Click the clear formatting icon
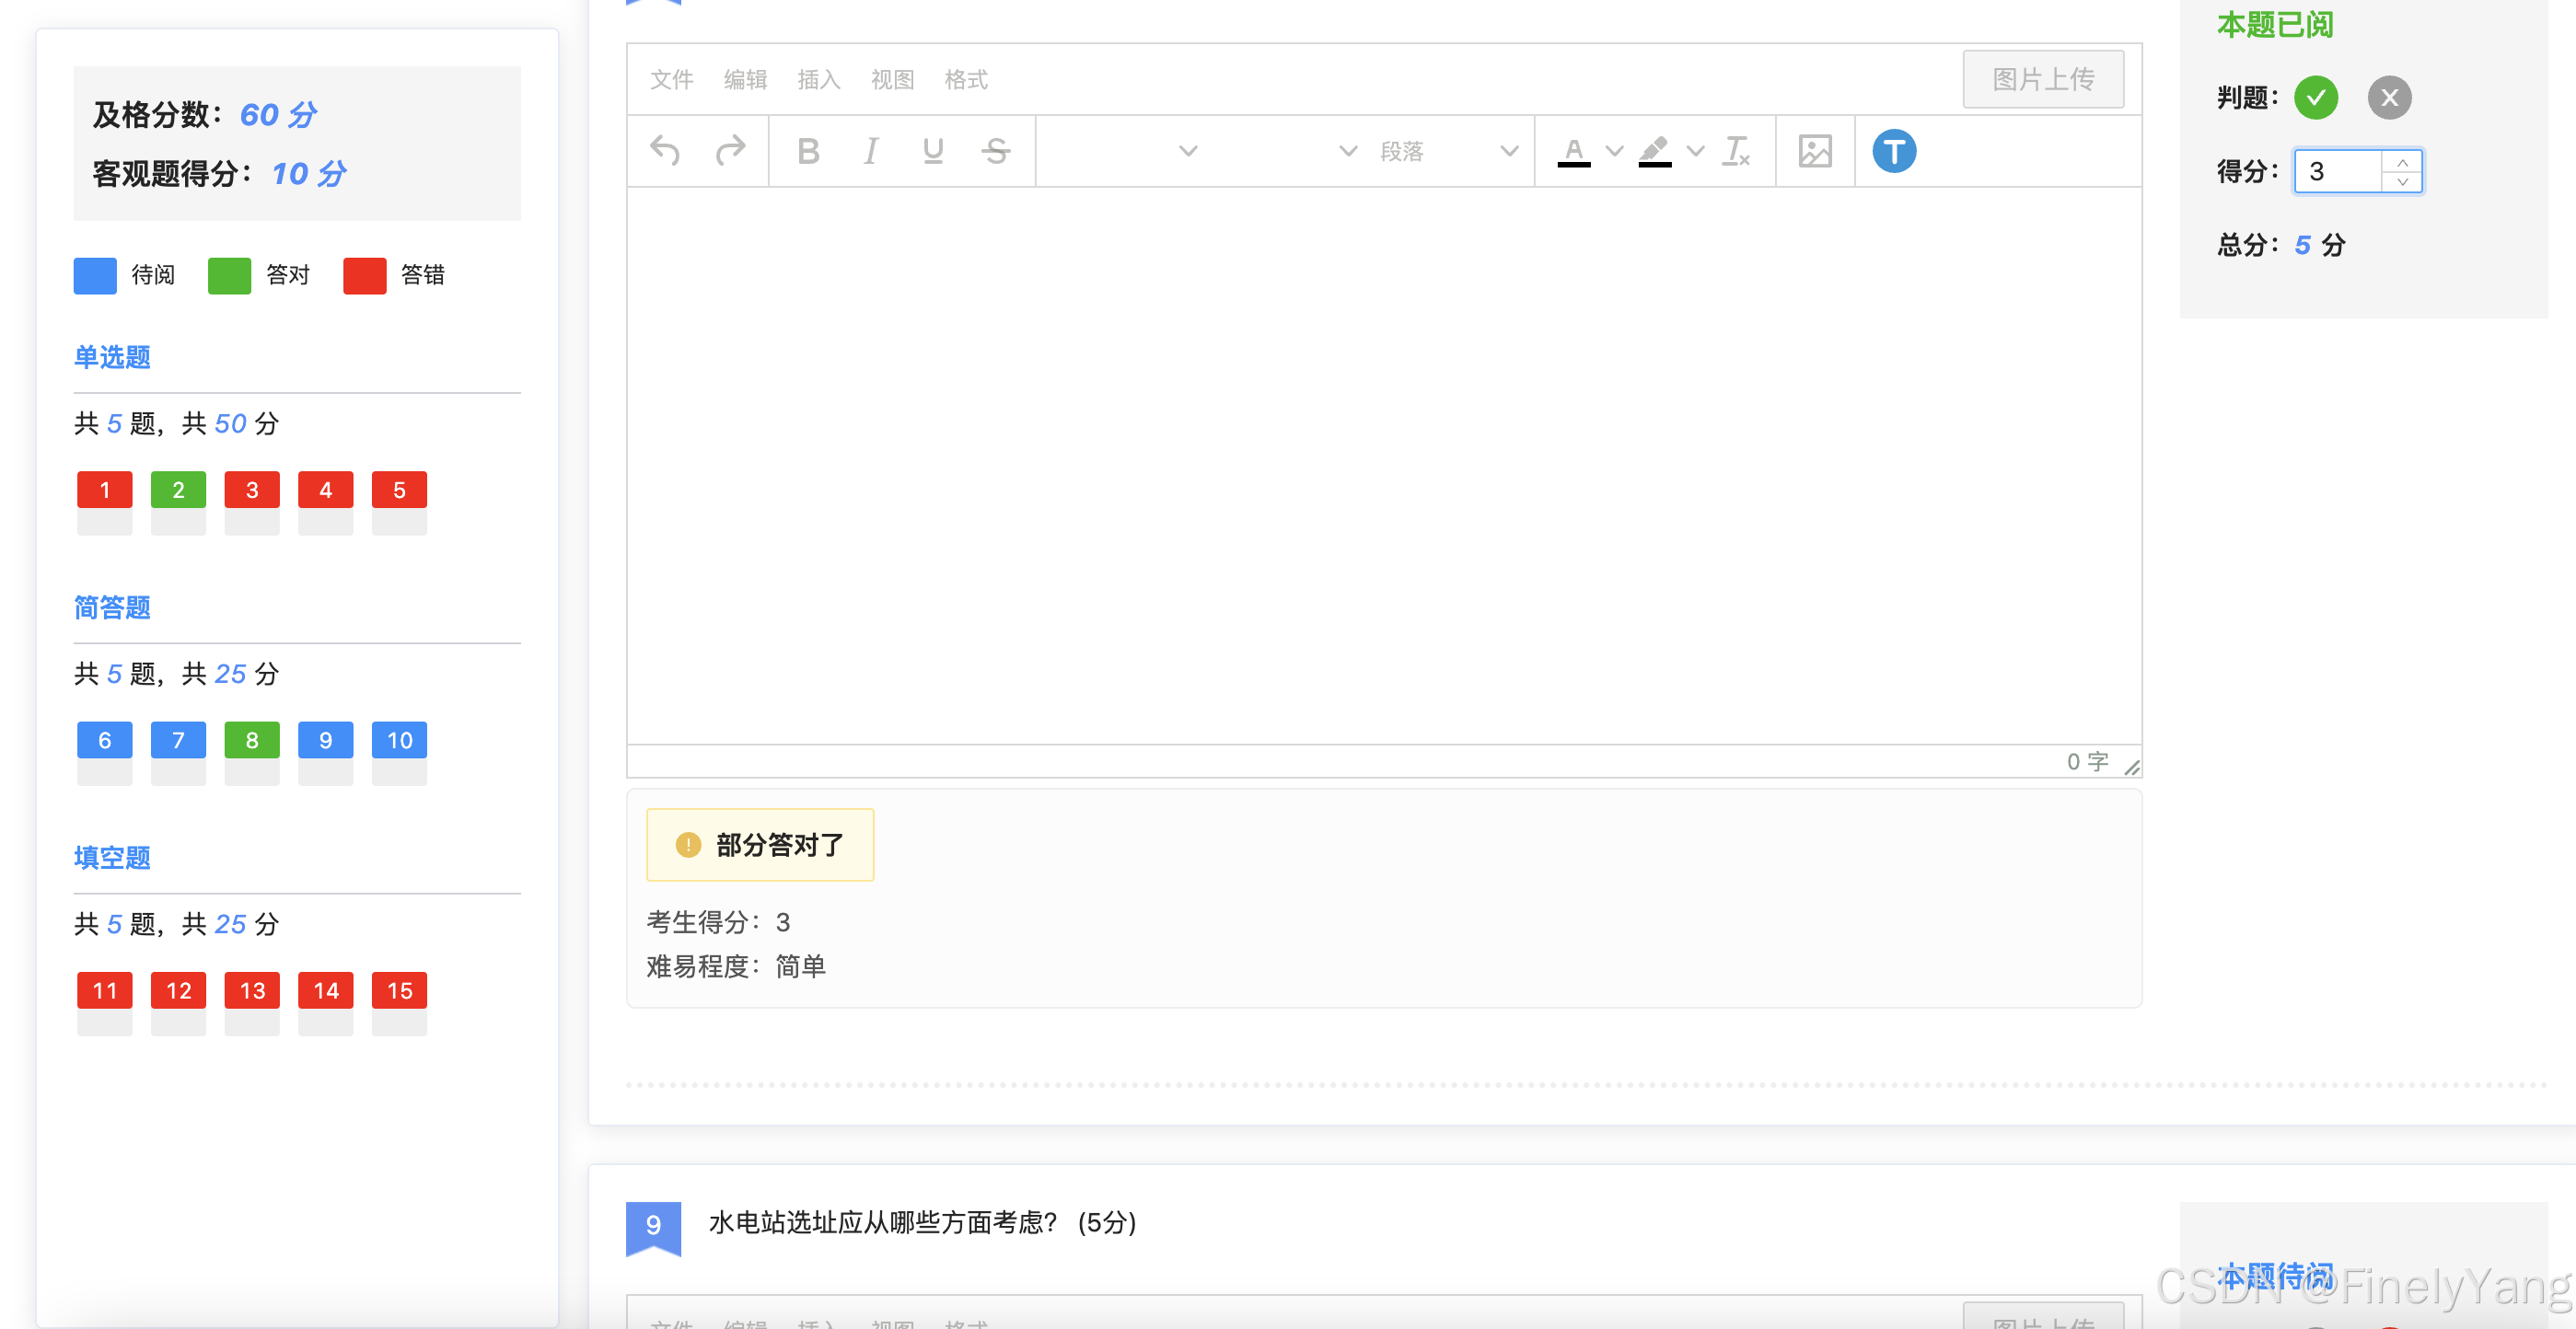 click(1735, 151)
